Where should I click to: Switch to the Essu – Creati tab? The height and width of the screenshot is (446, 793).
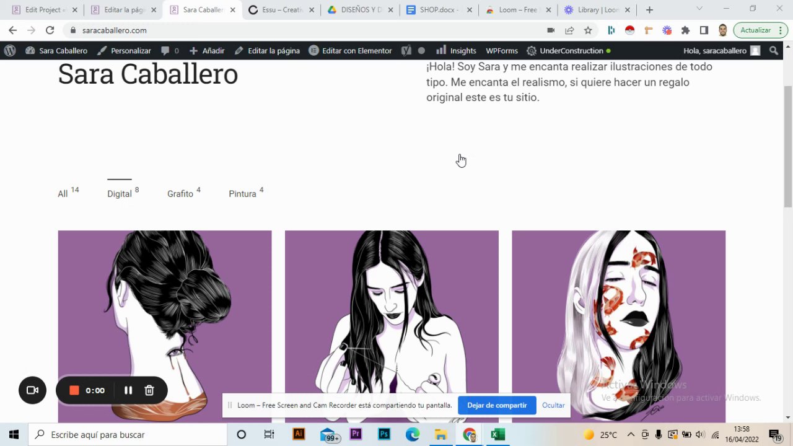281,10
